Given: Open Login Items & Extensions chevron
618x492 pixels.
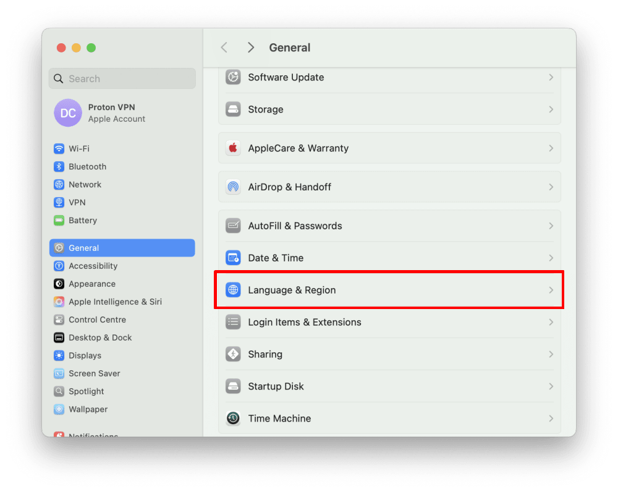Looking at the screenshot, I should click(551, 322).
